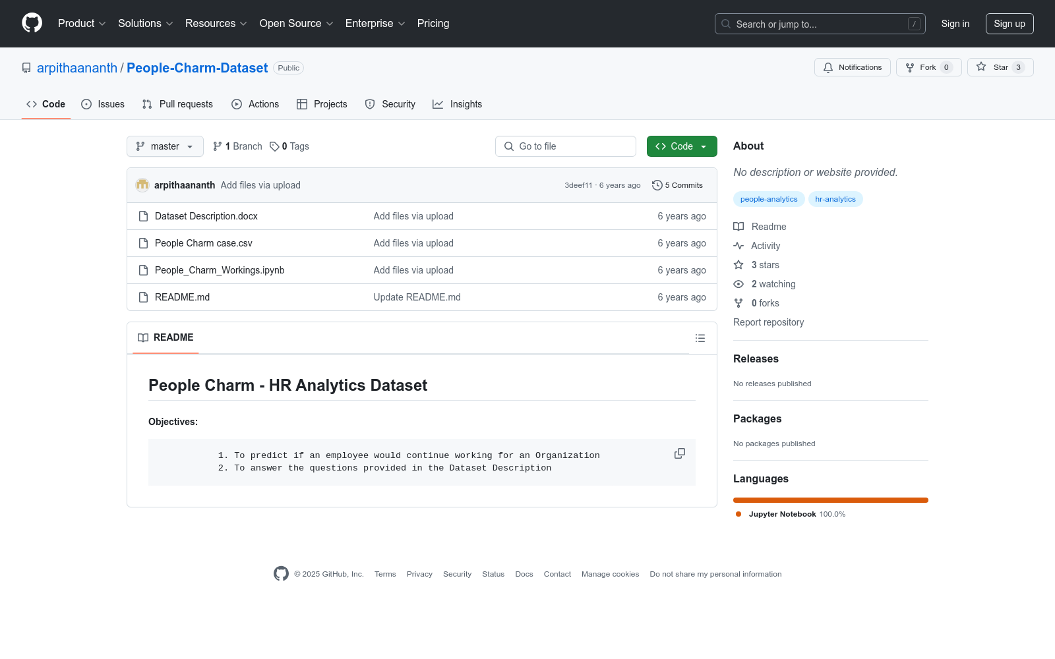Image resolution: width=1055 pixels, height=659 pixels.
Task: View the 0 Tags list
Action: point(289,146)
